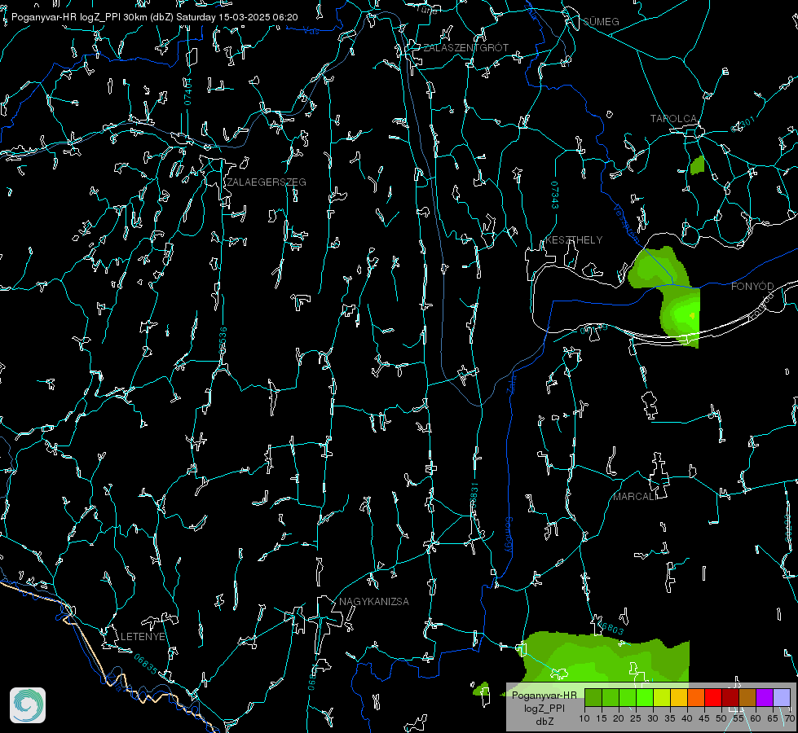The width and height of the screenshot is (798, 733).
Task: Click the swirl logo icon in the corner
Action: 28,705
